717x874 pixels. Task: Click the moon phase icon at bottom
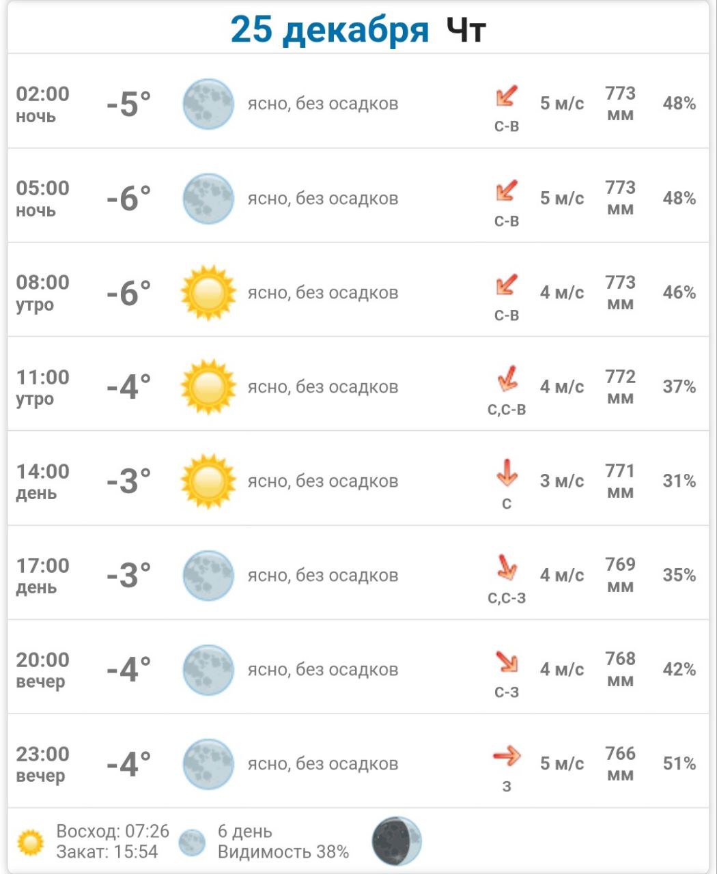397,841
